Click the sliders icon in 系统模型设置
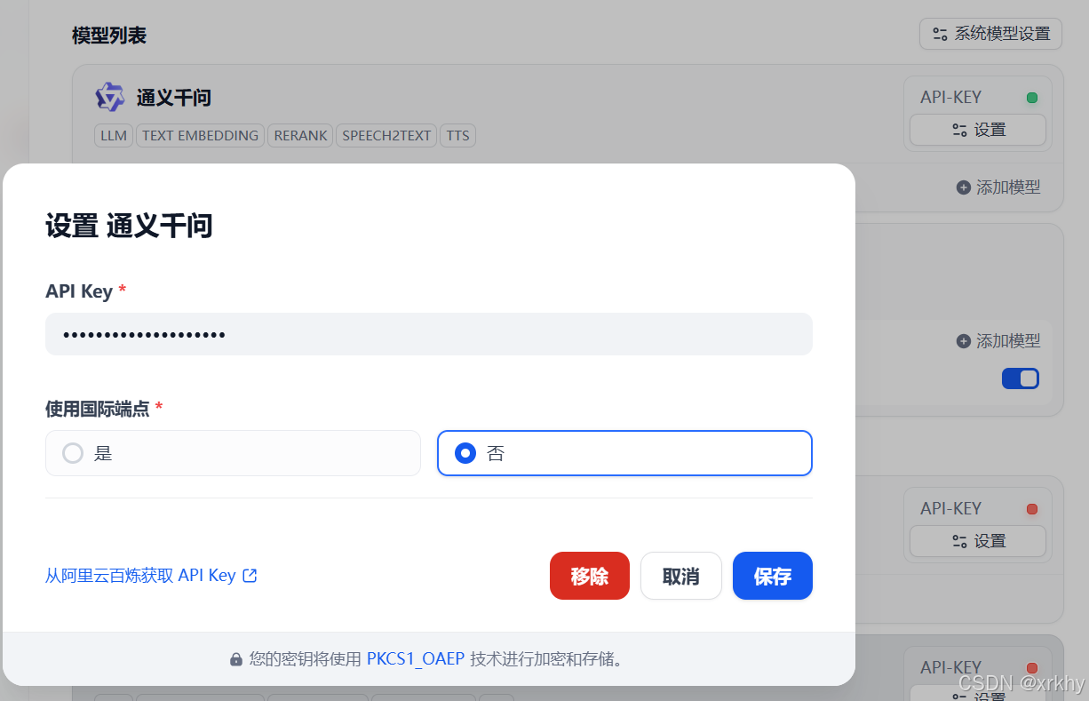This screenshot has height=701, width=1089. tap(940, 34)
